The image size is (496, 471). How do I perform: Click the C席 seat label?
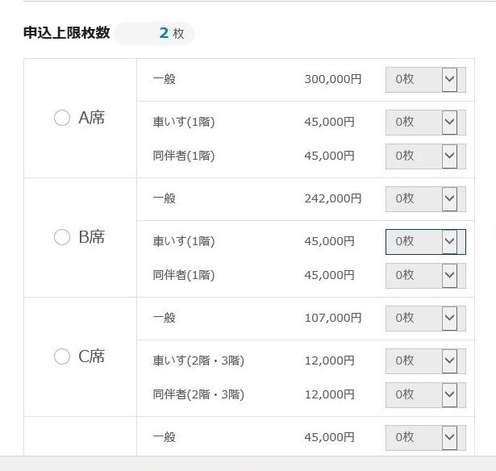pos(91,356)
